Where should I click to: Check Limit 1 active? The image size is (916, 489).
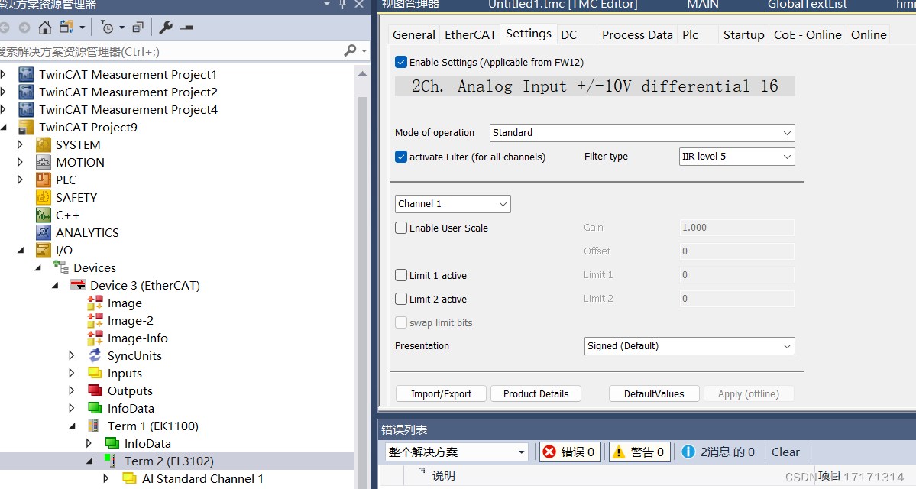(x=401, y=275)
